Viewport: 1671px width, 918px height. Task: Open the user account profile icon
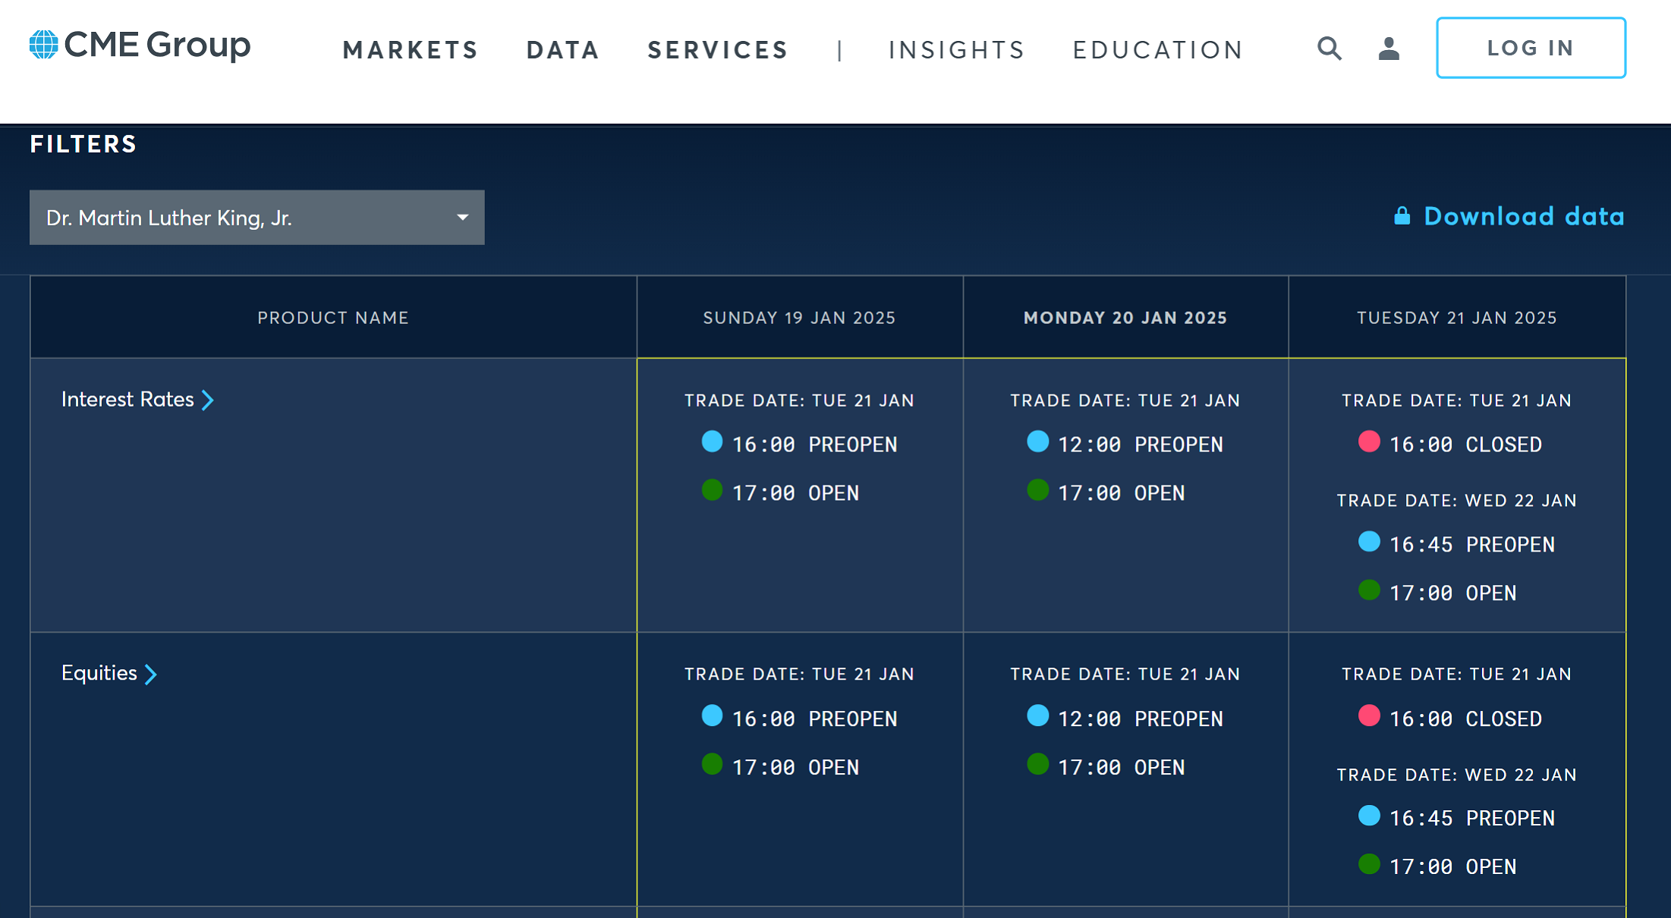tap(1389, 49)
